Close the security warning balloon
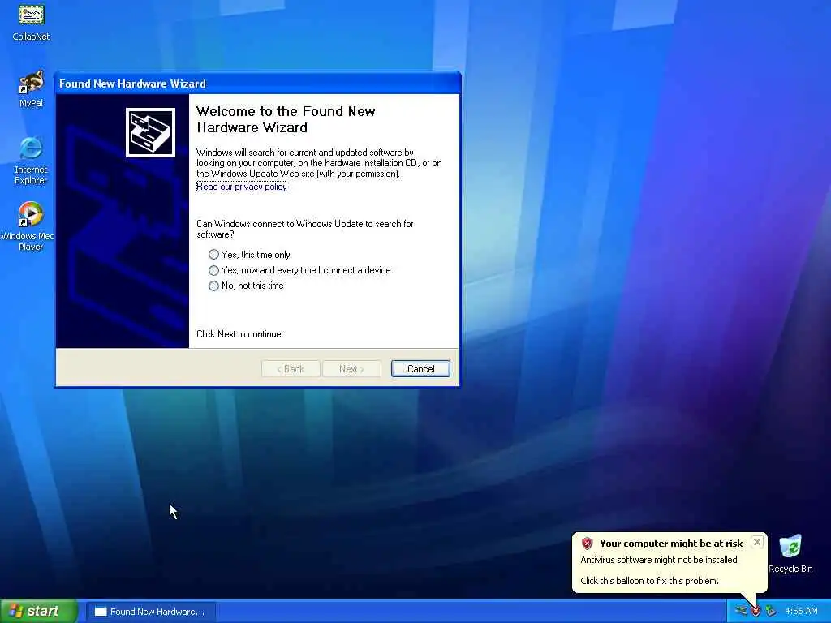 (757, 542)
